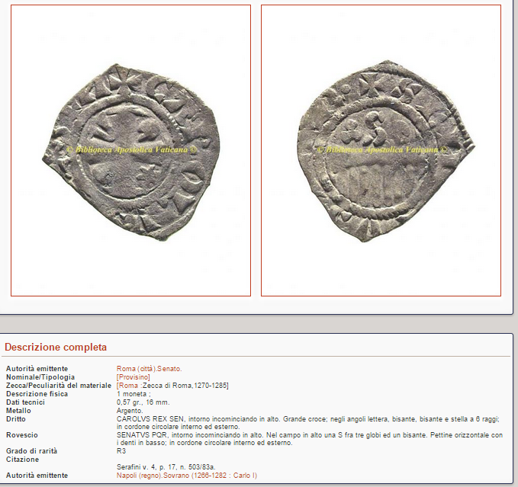The height and width of the screenshot is (487, 518).
Task: Click the 'Dritto' field label
Action: click(15, 419)
